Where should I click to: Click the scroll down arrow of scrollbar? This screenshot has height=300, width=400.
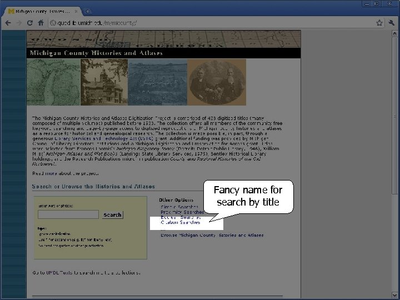(394, 296)
